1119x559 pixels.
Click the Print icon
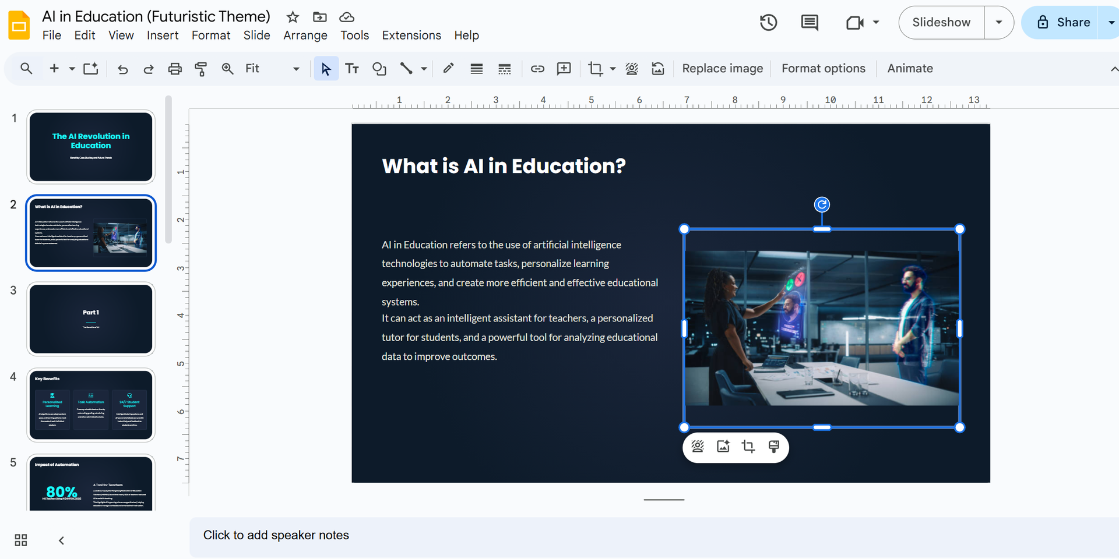coord(175,69)
